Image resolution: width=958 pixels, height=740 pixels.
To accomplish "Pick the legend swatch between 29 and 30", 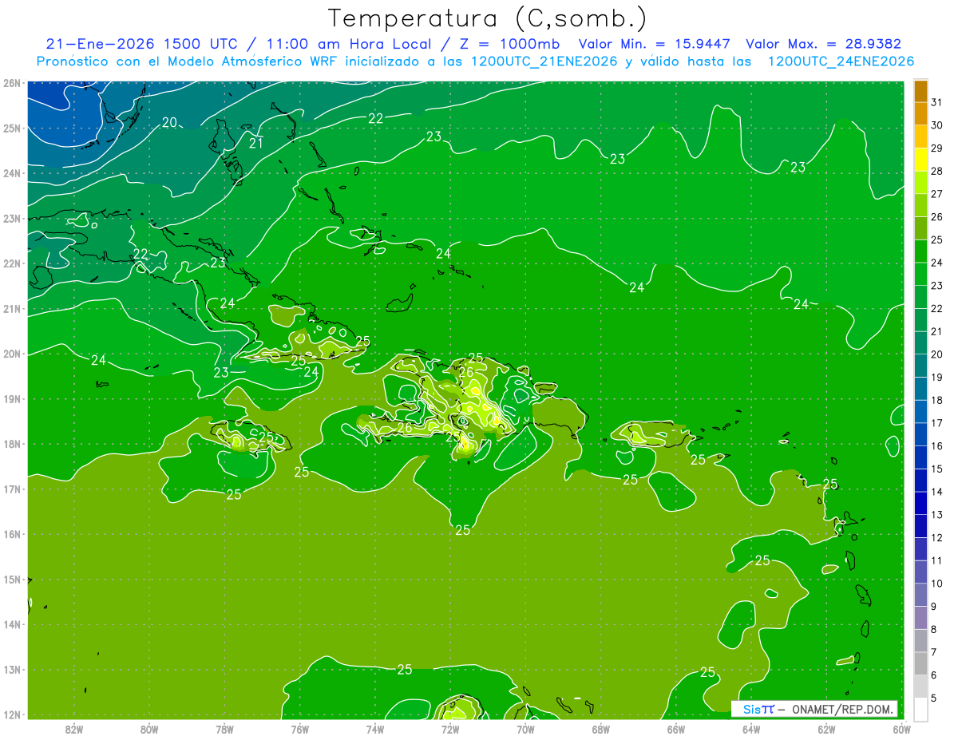I will pos(920,137).
